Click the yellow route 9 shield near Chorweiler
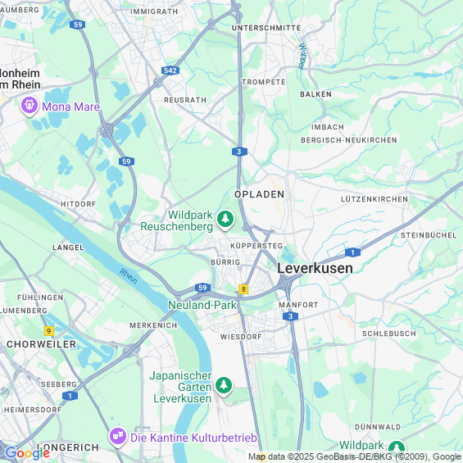The image size is (463, 463). pos(49,331)
